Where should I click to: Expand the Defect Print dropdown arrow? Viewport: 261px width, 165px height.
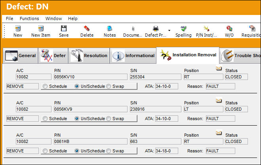[x=169, y=30]
